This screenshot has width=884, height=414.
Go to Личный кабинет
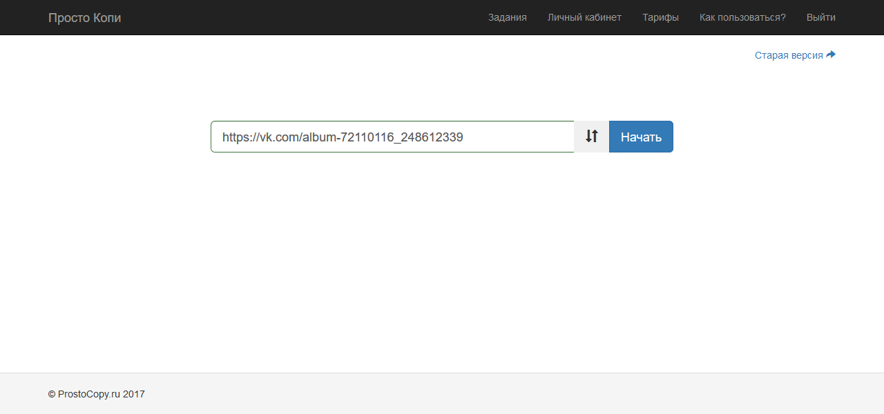584,17
